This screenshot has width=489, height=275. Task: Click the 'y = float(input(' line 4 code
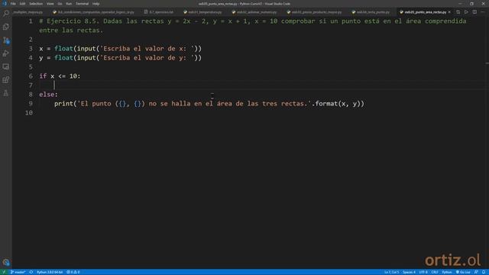121,58
